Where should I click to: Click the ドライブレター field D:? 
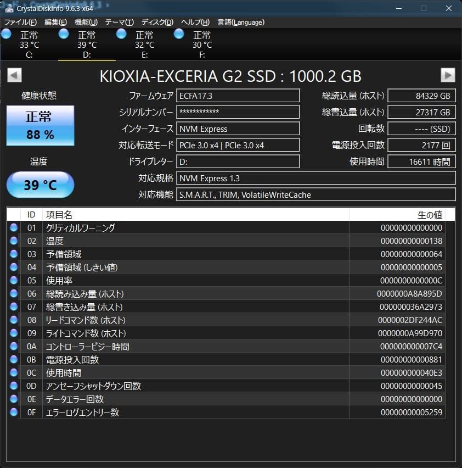tap(238, 162)
